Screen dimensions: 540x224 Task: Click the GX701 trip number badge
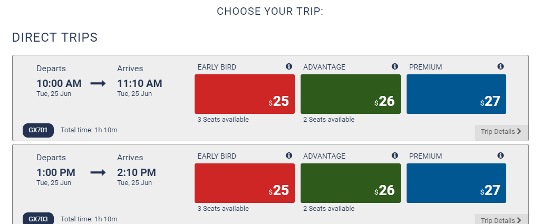(x=38, y=130)
